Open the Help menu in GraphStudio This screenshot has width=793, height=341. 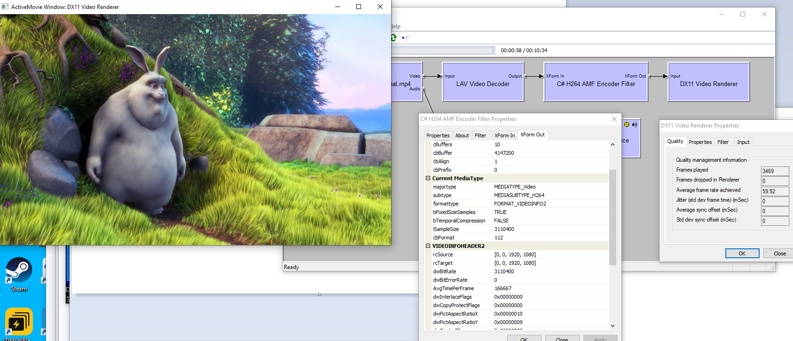(396, 26)
